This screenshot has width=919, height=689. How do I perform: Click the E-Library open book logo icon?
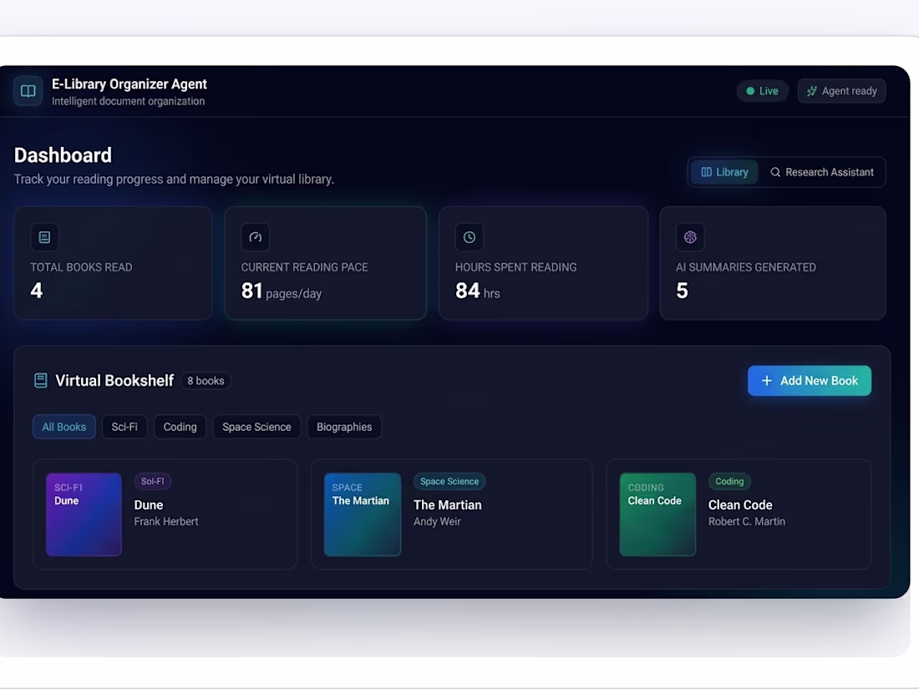pyautogui.click(x=28, y=91)
